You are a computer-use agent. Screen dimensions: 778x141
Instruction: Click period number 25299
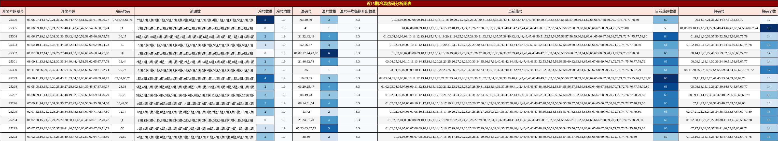[13, 78]
